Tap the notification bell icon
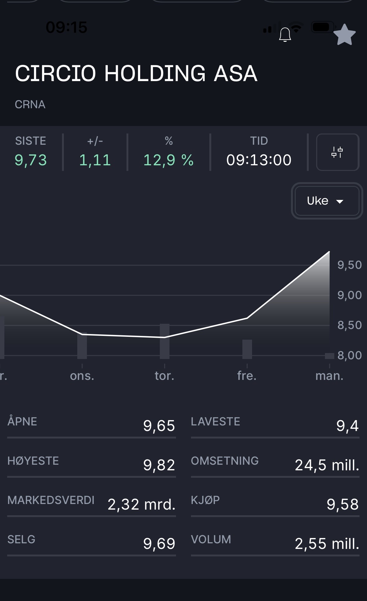This screenshot has width=367, height=601. click(285, 34)
